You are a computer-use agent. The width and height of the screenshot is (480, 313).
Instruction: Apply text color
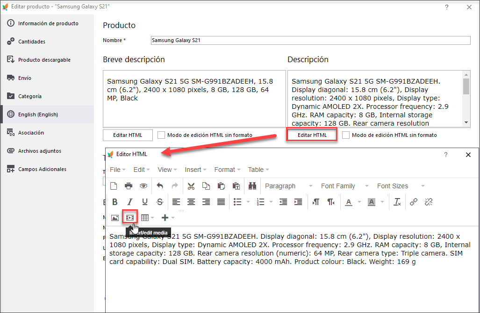pos(348,202)
